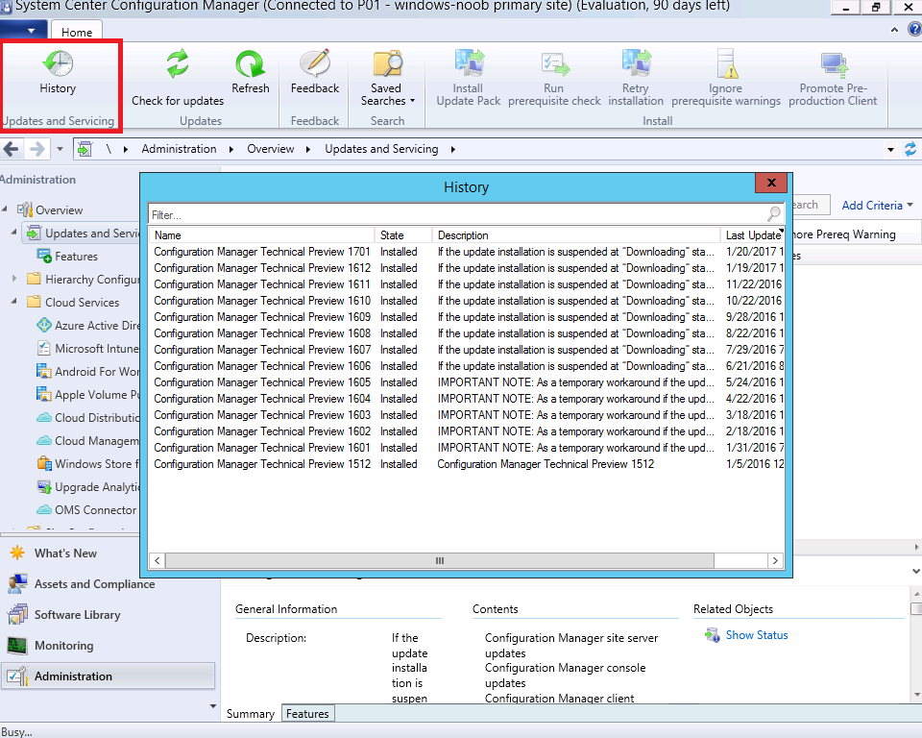Click Show Status link
This screenshot has width=922, height=738.
coord(756,635)
